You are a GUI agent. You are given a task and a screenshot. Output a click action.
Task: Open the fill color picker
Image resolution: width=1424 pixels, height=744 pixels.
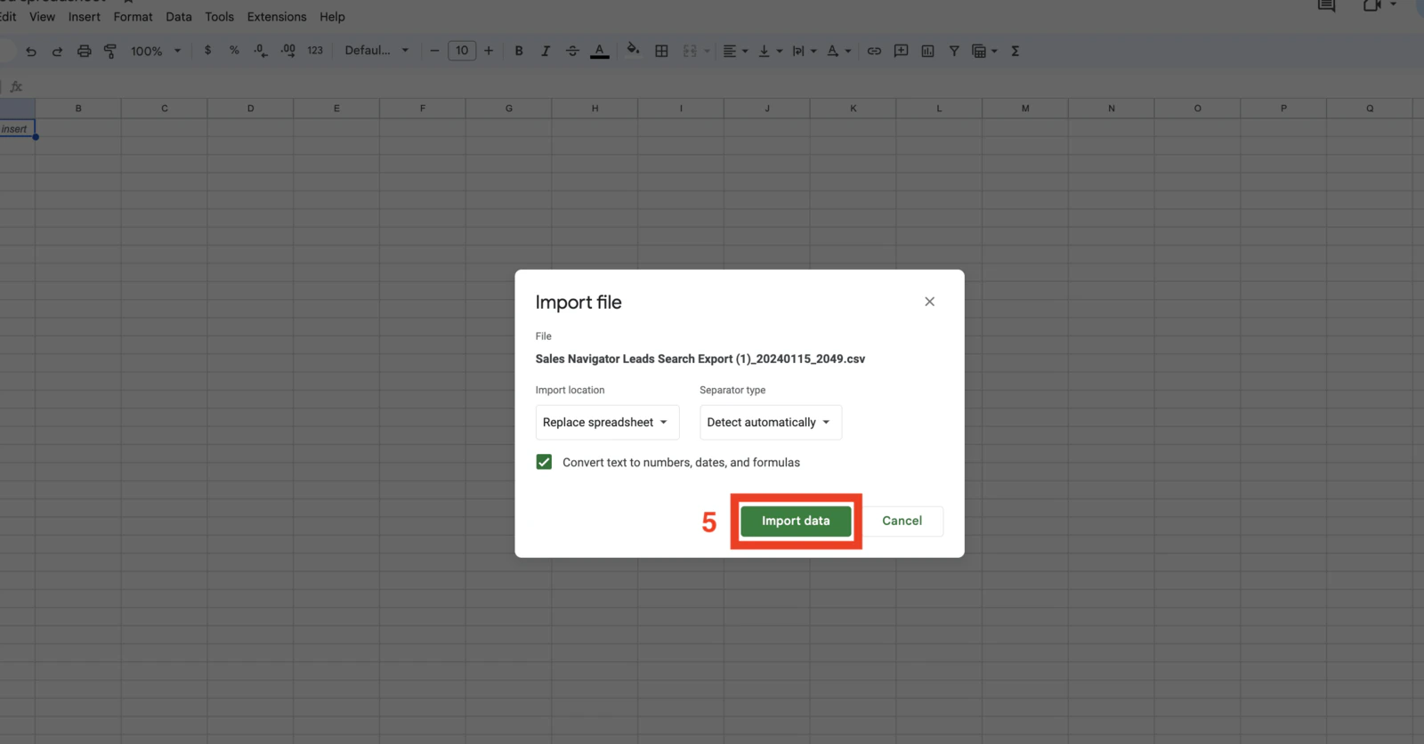coord(633,50)
